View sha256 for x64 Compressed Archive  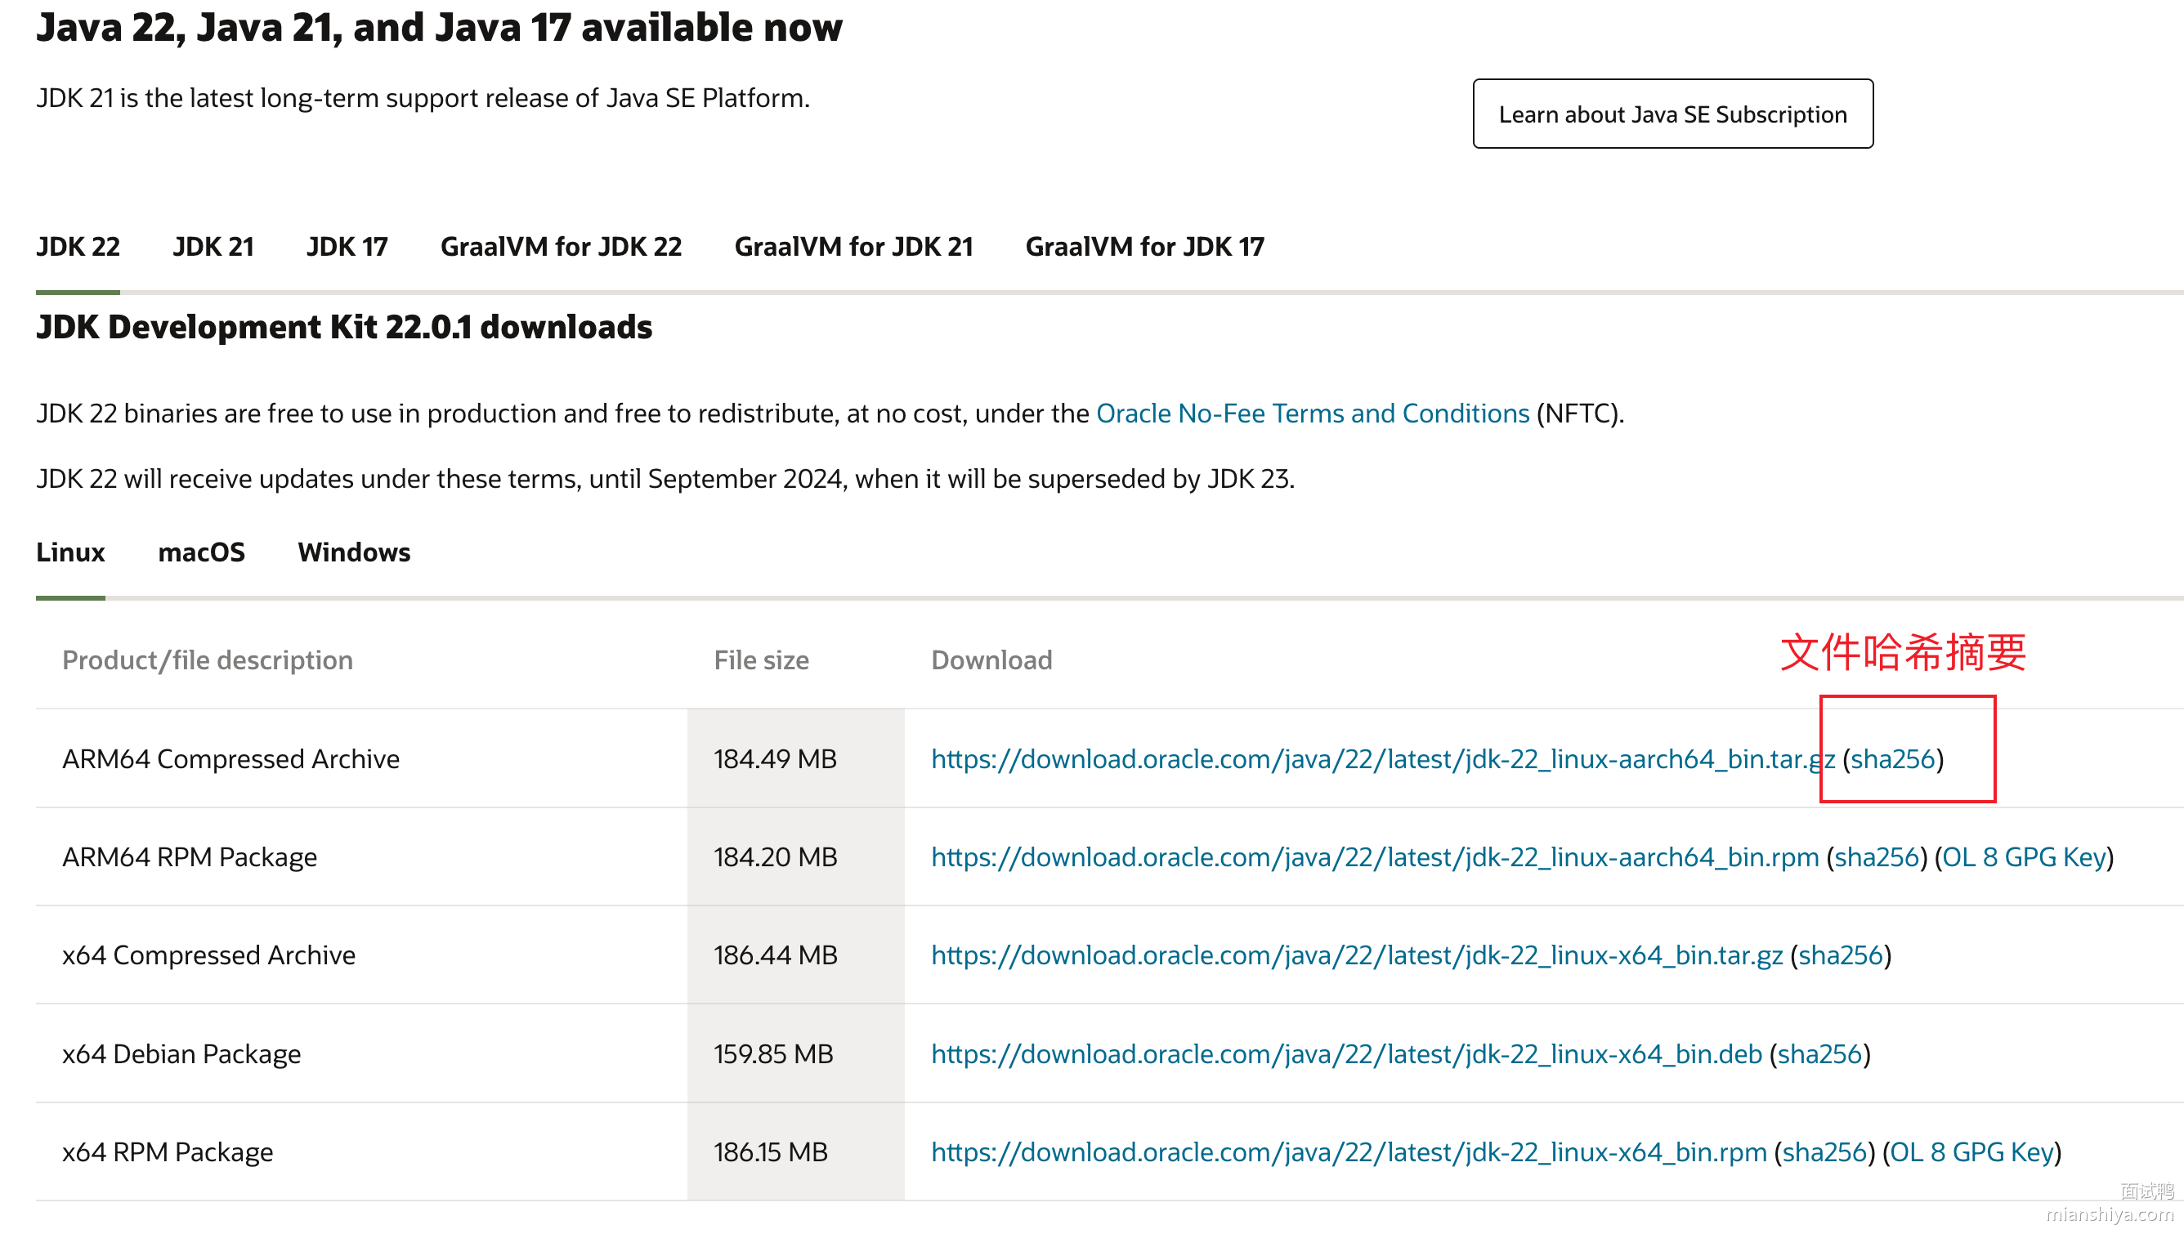[x=1840, y=956]
